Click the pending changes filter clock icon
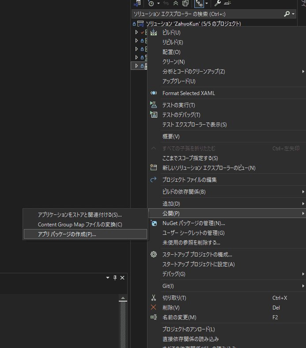Viewport: 306px width, 348px height. coord(151,4)
